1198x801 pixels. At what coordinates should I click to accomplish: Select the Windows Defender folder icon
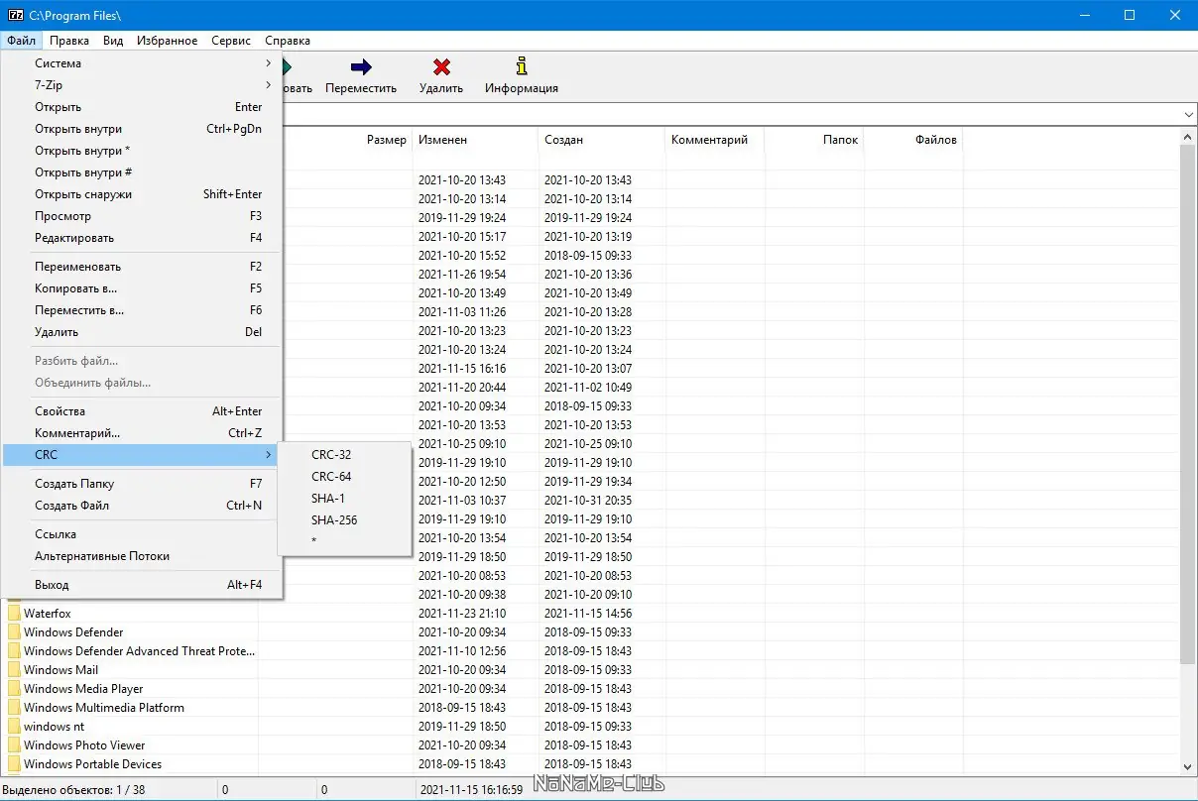click(14, 632)
